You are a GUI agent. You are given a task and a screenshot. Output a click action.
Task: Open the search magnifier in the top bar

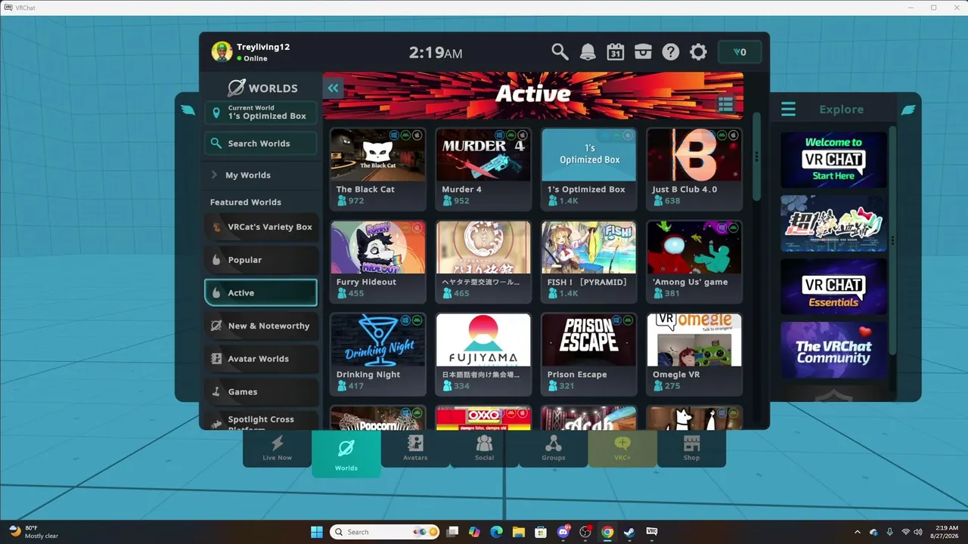[x=560, y=51]
